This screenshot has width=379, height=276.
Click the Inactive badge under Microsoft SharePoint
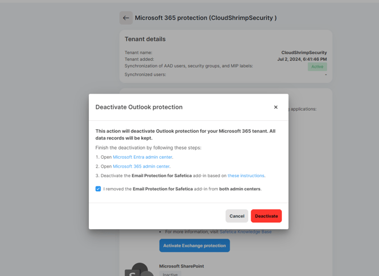click(170, 274)
